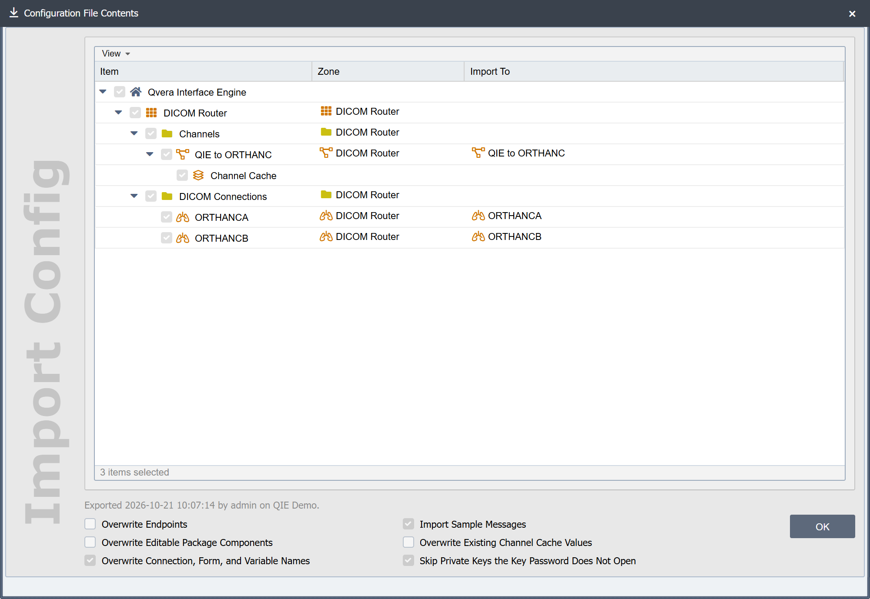Image resolution: width=870 pixels, height=599 pixels.
Task: Collapse the QIE to ORTHANC node
Action: 150,154
